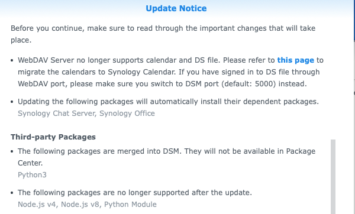This screenshot has width=355, height=214.
Task: Select the "Third-party Packages" heading
Action: [x=53, y=137]
